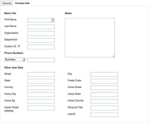Image resolution: width=149 pixels, height=123 pixels.
Task: Click the Basic Info heading
Action: tap(10, 13)
